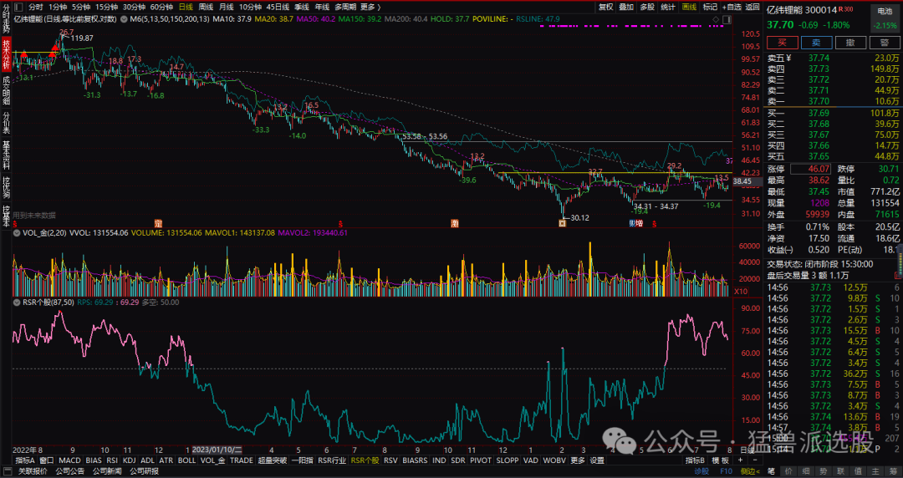Viewport: 903px width, 478px height.
Task: Click the first red up-arrow signal on chart
Action: click(x=24, y=54)
